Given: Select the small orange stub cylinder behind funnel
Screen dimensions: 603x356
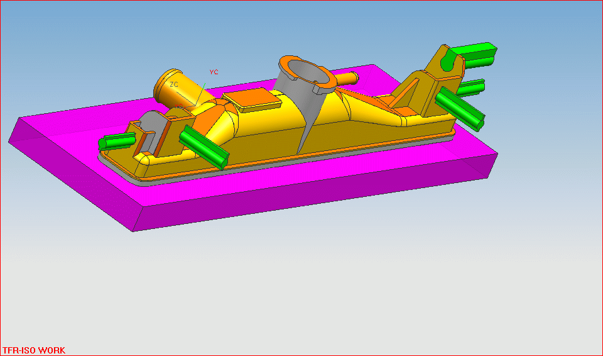Looking at the screenshot, I should tap(346, 78).
